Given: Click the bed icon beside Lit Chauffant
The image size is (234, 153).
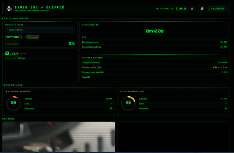Looking at the screenshot, I should click(121, 92).
